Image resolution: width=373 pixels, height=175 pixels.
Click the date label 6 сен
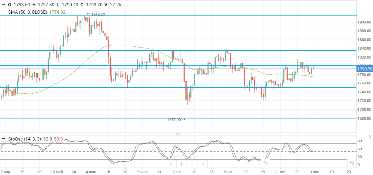point(229,172)
